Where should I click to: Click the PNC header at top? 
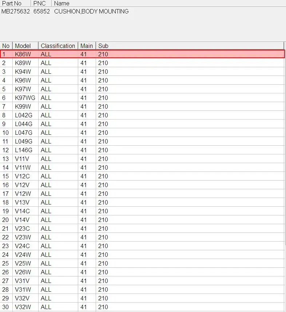41,3
